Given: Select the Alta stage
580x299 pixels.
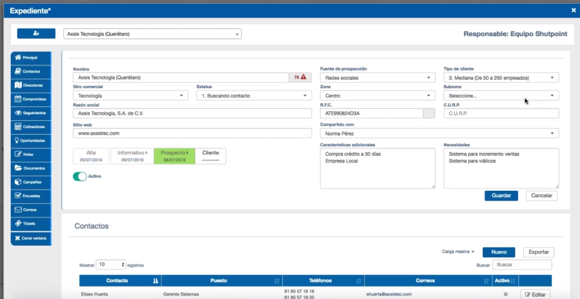Looking at the screenshot, I should 91,156.
